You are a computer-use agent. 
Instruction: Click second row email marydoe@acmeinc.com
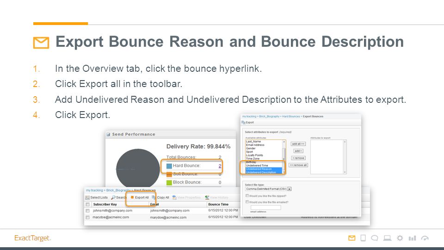click(x=168, y=218)
